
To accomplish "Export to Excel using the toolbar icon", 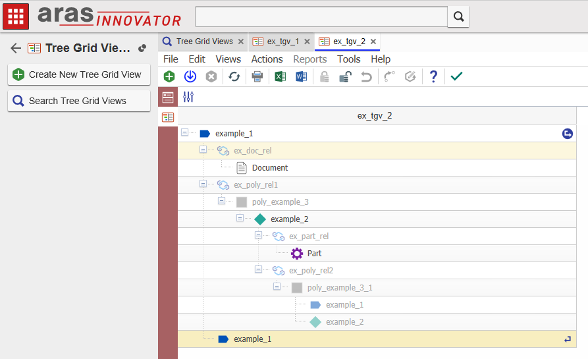I will (x=280, y=76).
